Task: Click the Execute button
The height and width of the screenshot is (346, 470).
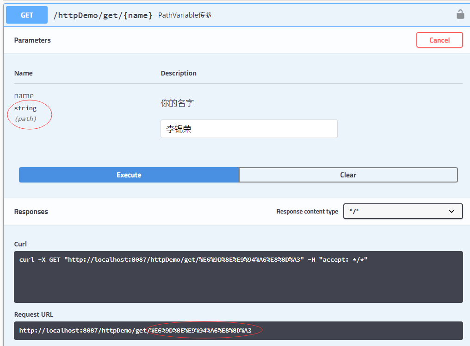Action: tap(129, 175)
